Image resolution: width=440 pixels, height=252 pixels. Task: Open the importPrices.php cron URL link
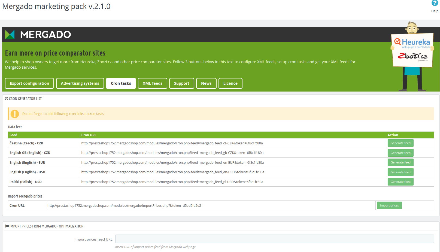click(124, 205)
